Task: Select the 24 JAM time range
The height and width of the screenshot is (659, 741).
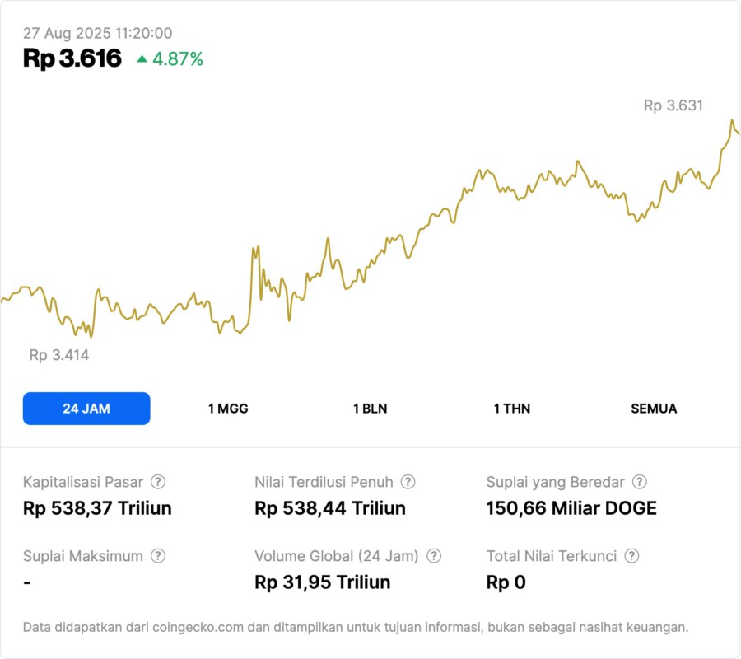Action: (x=86, y=409)
